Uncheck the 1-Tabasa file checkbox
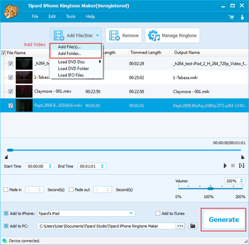249x245 pixels. 11,77
